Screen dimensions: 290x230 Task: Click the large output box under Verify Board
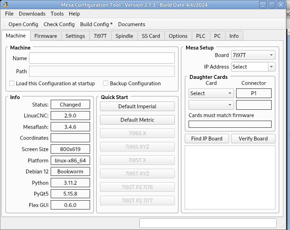pos(230,177)
